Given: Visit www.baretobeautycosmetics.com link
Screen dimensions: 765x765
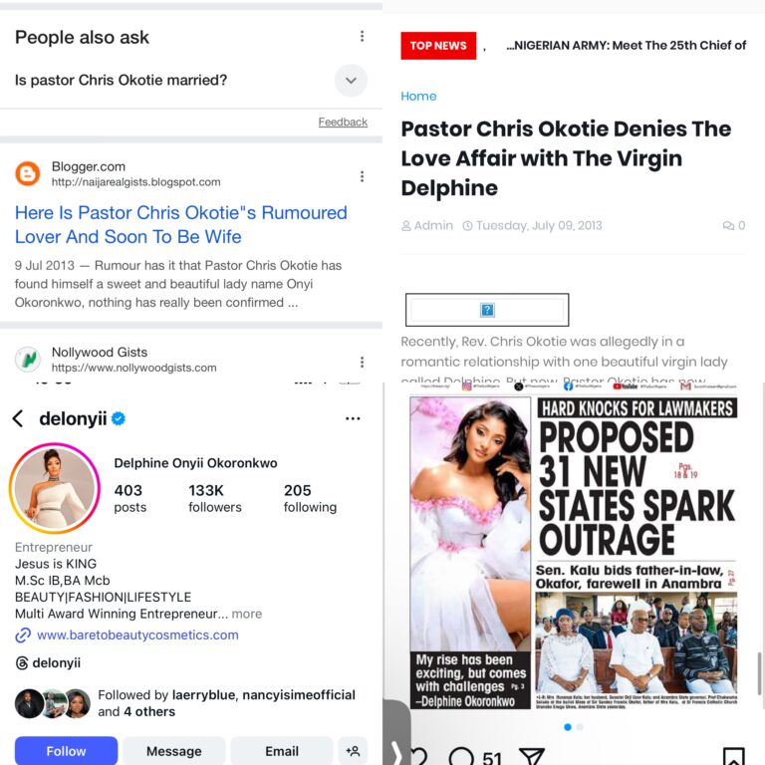Looking at the screenshot, I should pyautogui.click(x=137, y=635).
